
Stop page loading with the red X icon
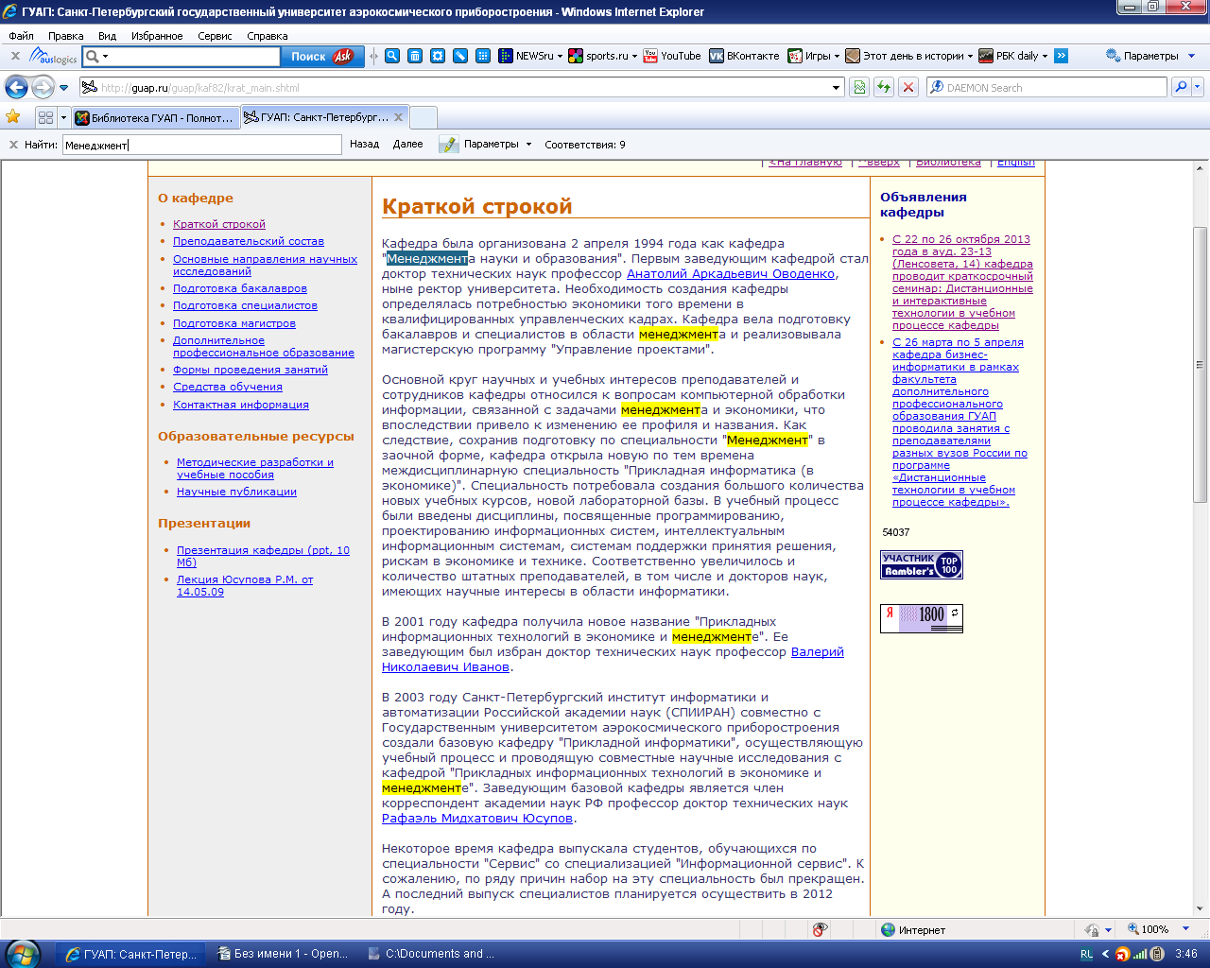pos(908,87)
